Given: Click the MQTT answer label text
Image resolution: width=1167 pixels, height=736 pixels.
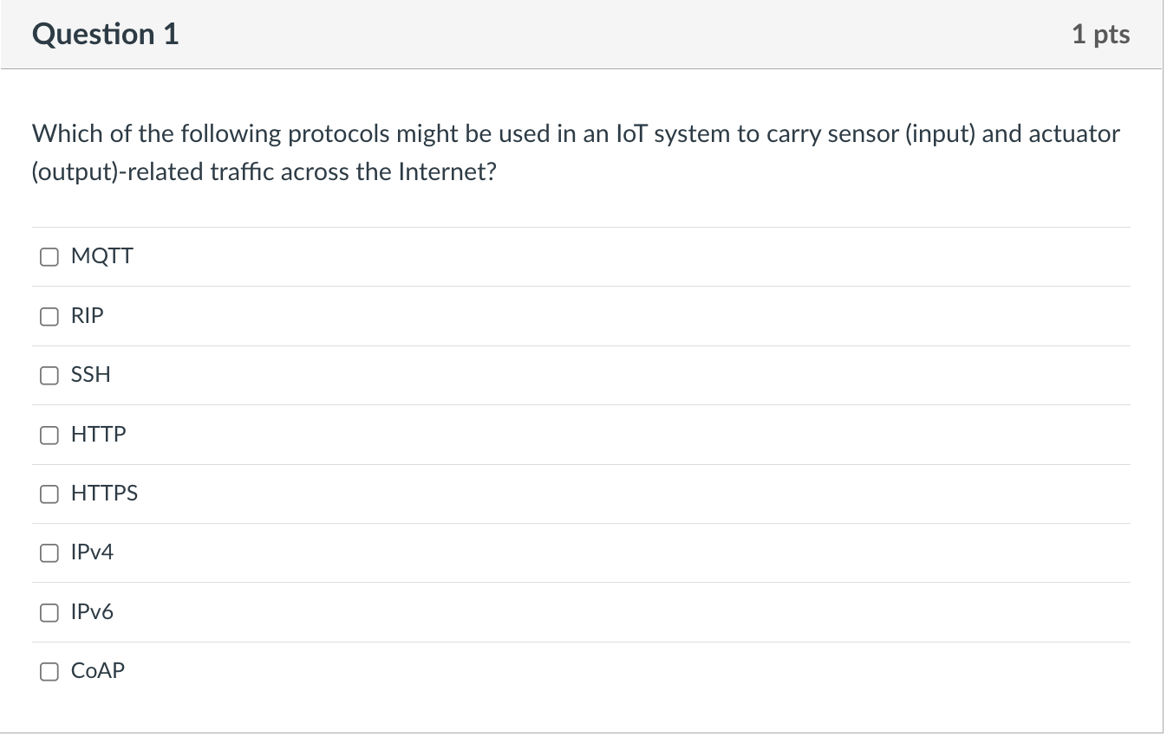Looking at the screenshot, I should (x=102, y=256).
